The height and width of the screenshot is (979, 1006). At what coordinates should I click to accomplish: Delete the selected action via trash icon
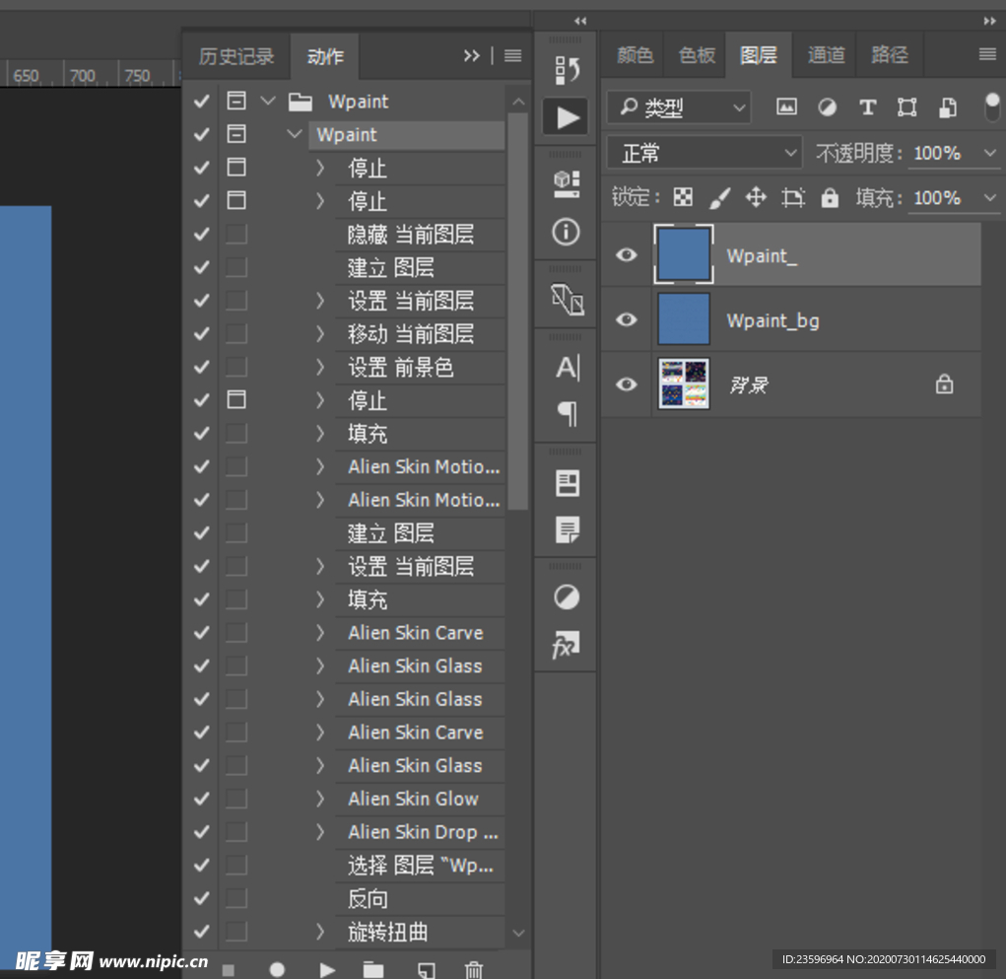coord(474,969)
